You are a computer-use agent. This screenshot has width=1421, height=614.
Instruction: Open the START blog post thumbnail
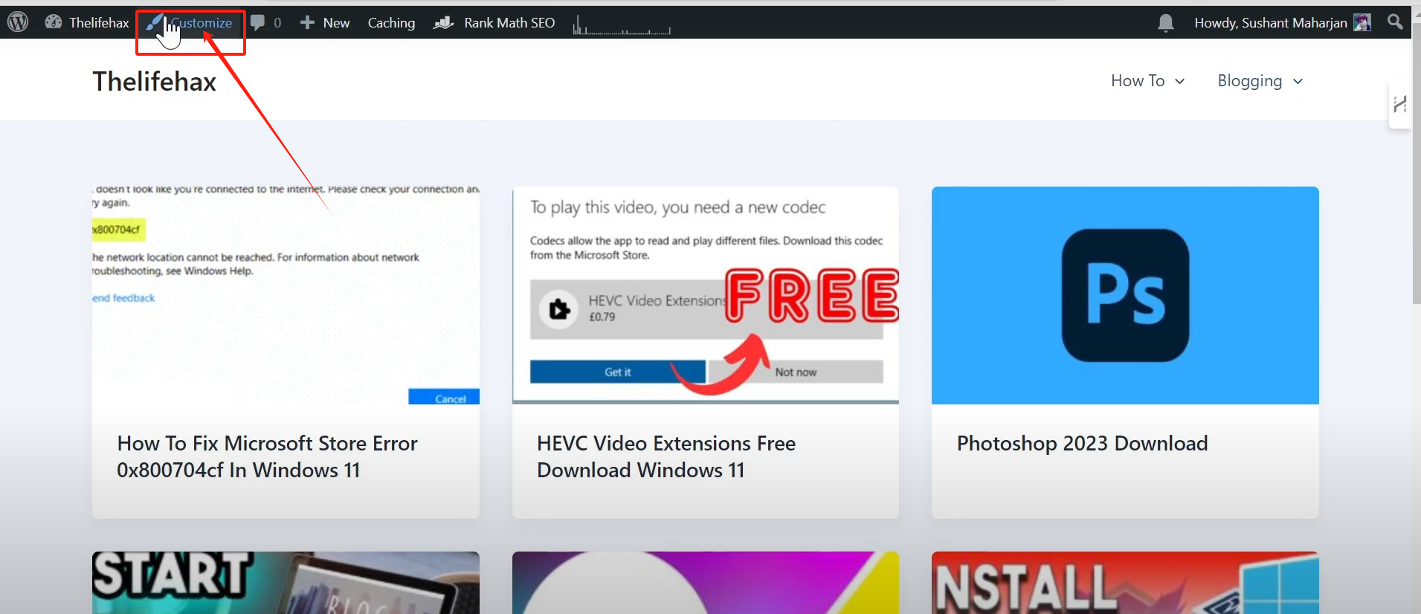(x=286, y=583)
